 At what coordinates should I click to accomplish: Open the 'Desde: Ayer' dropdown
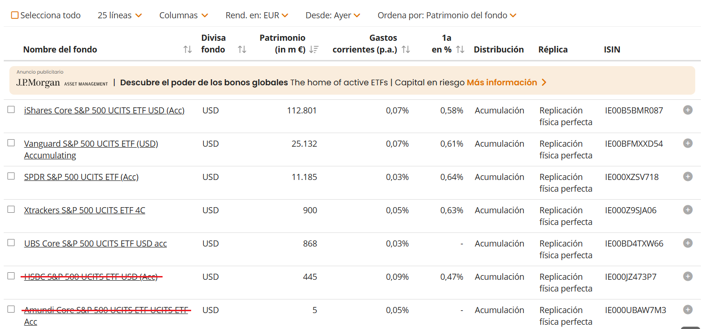click(x=333, y=15)
